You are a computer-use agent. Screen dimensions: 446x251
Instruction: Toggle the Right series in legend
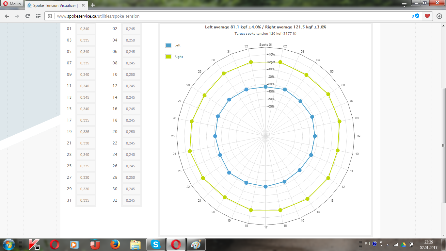pos(168,57)
